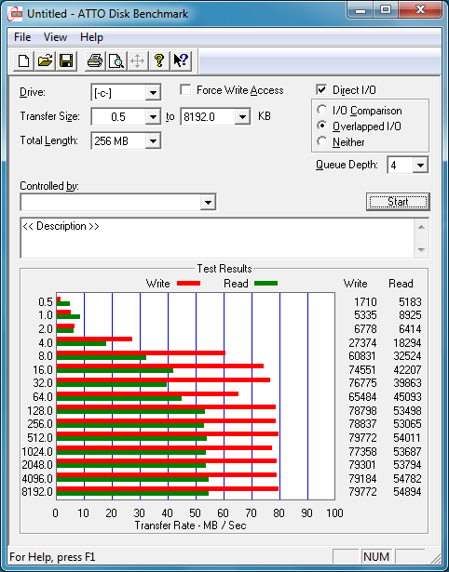449x572 pixels.
Task: Print results with the printer icon
Action: pos(95,60)
